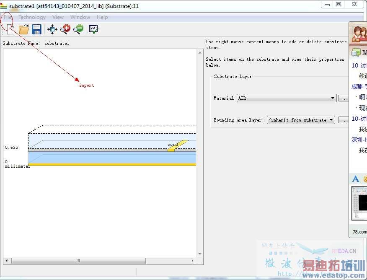The image size is (367, 280).
Task: Open a substrate with the folder icon
Action: click(24, 29)
